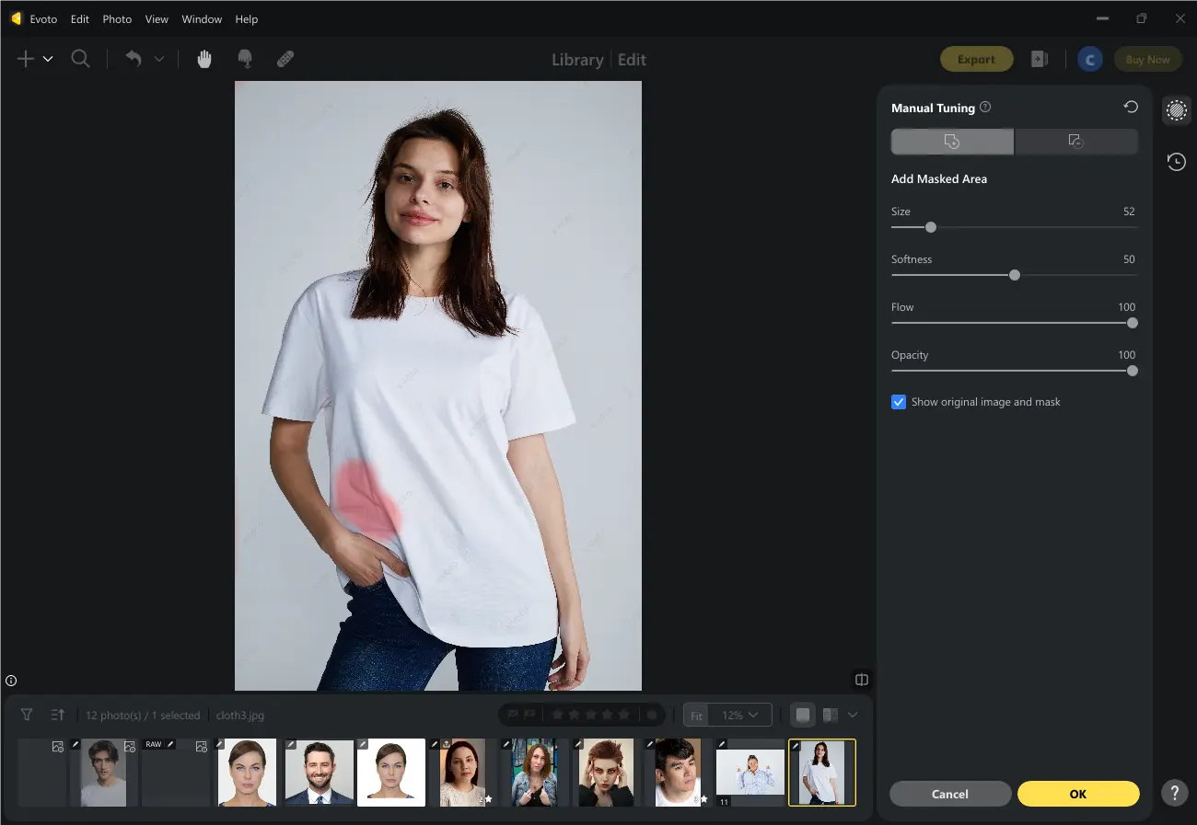Click the yellow OK button
This screenshot has height=825, width=1197.
pos(1078,794)
